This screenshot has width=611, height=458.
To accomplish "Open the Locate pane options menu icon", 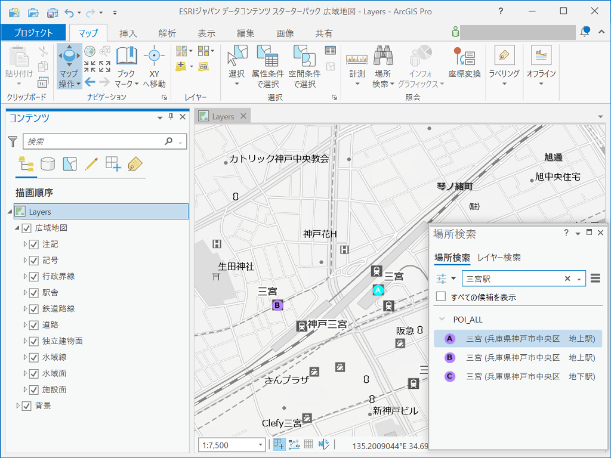I will click(595, 278).
